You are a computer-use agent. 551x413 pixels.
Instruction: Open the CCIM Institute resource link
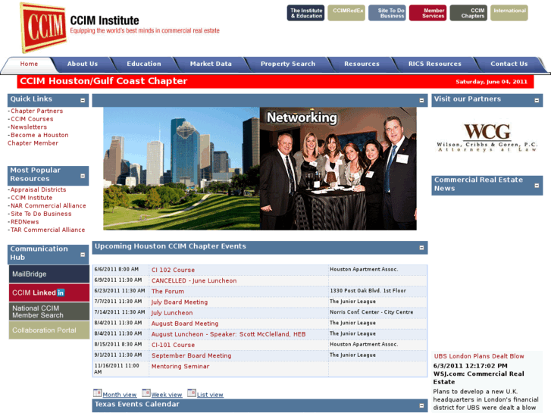(x=31, y=198)
